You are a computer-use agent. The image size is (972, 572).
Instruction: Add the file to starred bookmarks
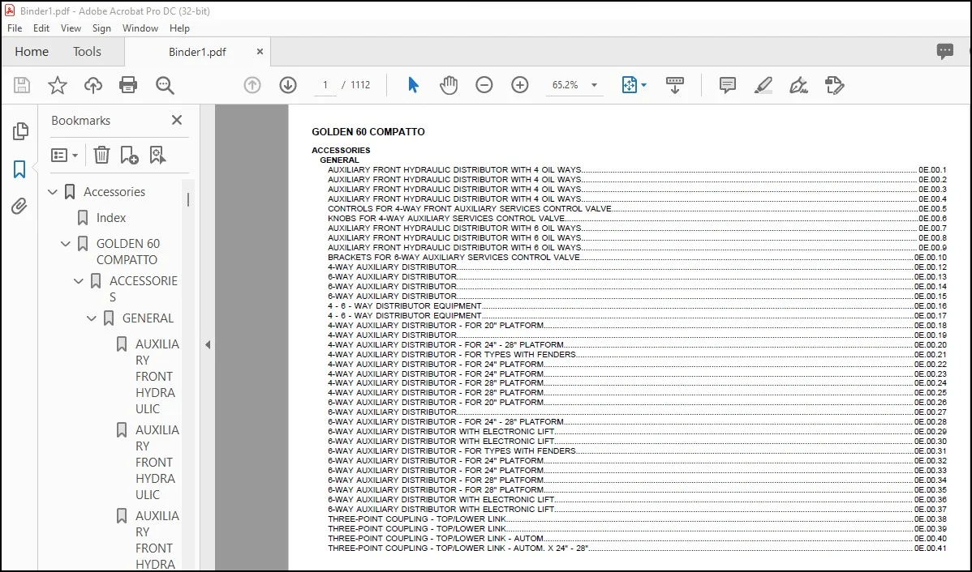(58, 85)
